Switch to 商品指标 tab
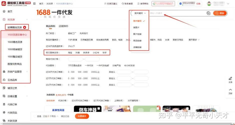 point(51,26)
